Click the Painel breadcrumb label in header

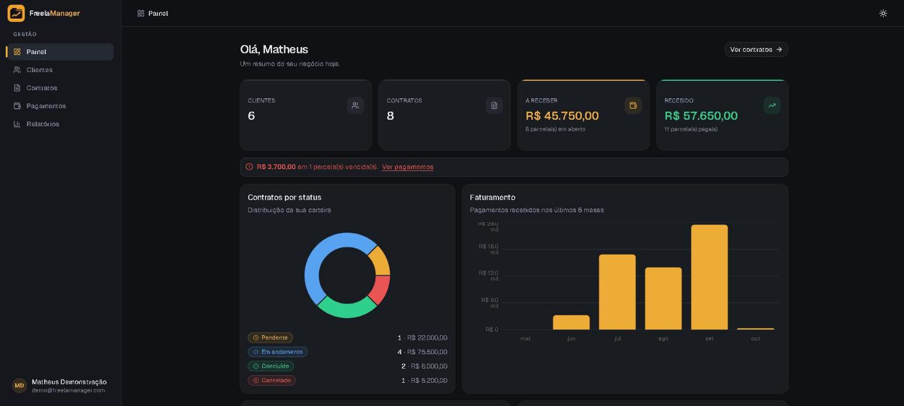click(158, 13)
